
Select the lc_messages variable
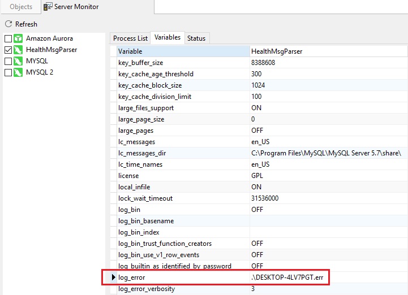[136, 142]
